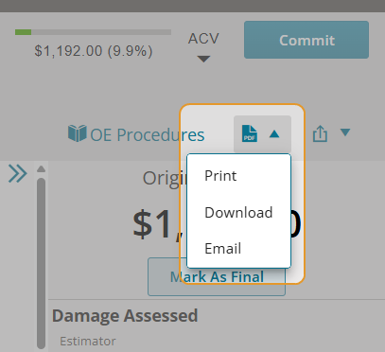The width and height of the screenshot is (385, 352).
Task: Click the Mark As Final button
Action: (x=217, y=276)
